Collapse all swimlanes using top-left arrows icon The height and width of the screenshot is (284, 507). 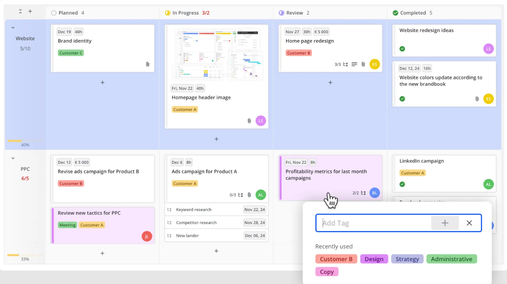[20, 11]
